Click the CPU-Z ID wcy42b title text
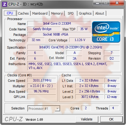Screen dimensions: 126x125 26,4
